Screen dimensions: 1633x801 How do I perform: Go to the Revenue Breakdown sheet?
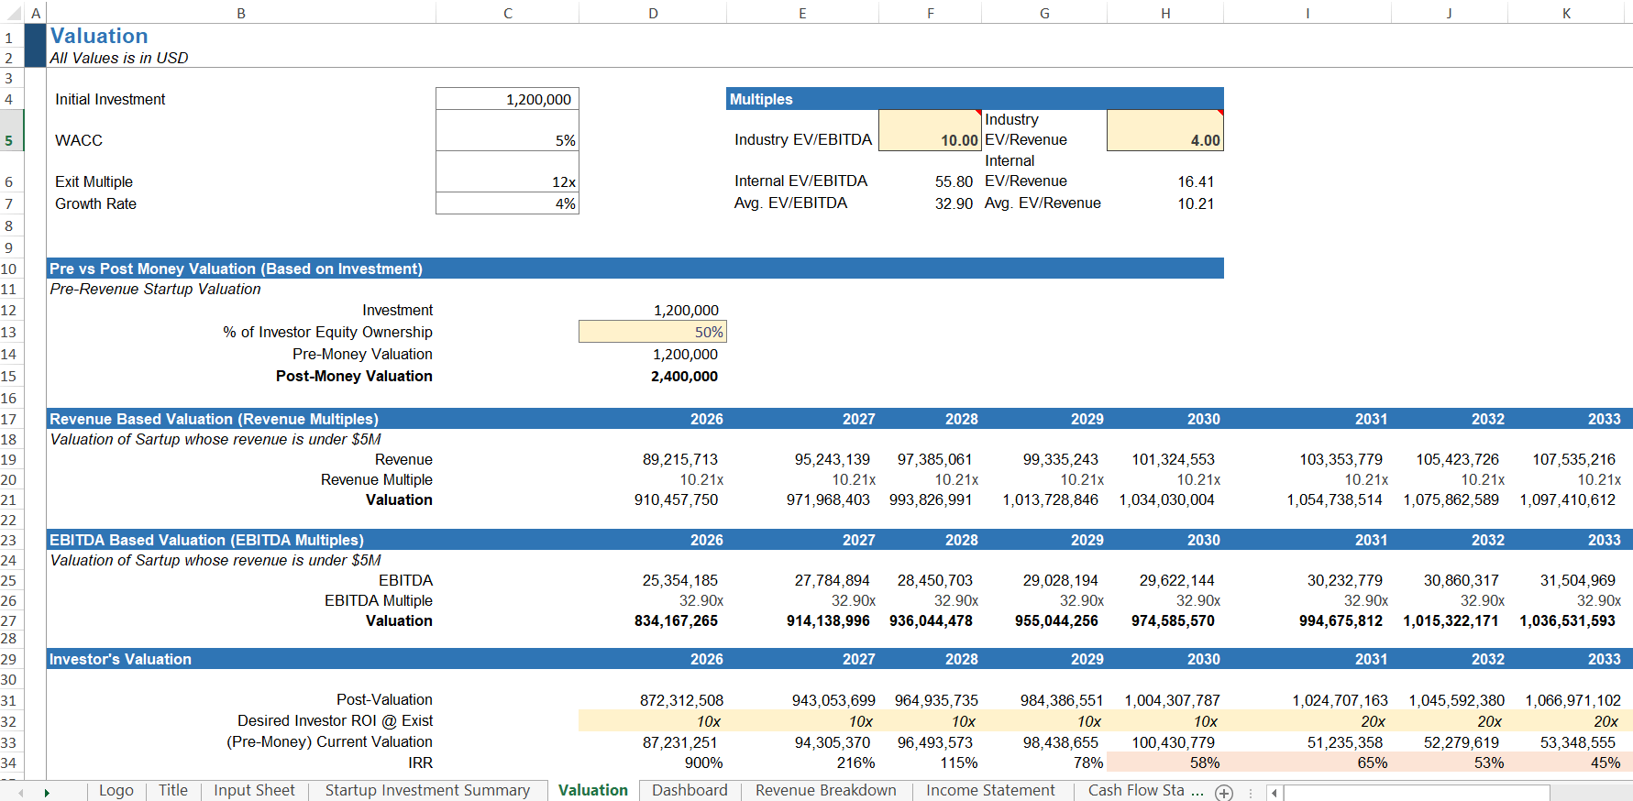pos(825,791)
